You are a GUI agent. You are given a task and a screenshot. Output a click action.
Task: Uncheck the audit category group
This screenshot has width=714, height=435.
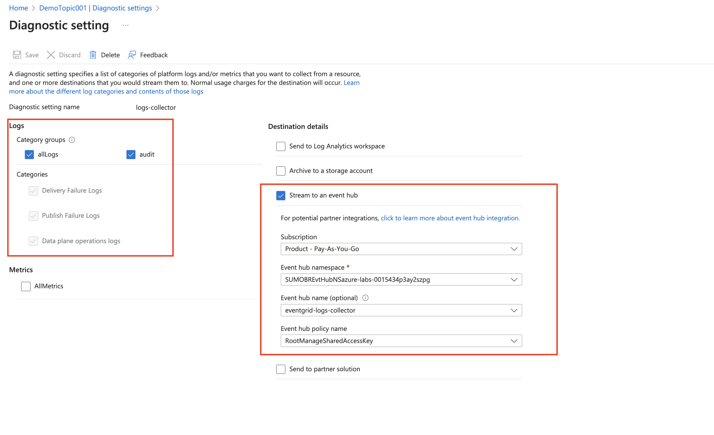coord(131,154)
